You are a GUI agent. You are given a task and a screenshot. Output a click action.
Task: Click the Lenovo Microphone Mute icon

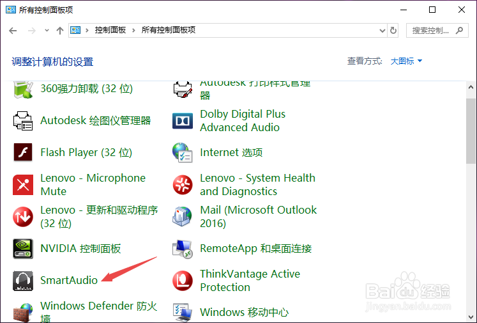pyautogui.click(x=23, y=185)
